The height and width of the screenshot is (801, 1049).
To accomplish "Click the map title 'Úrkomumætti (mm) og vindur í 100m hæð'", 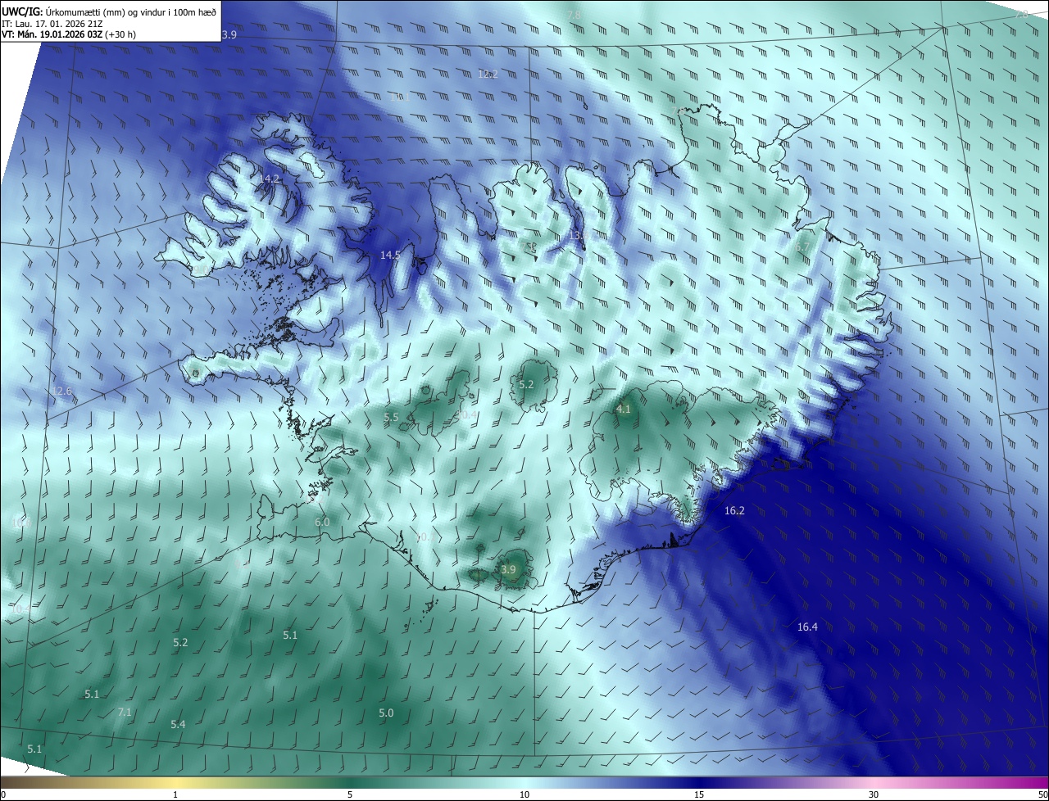I will pyautogui.click(x=130, y=11).
